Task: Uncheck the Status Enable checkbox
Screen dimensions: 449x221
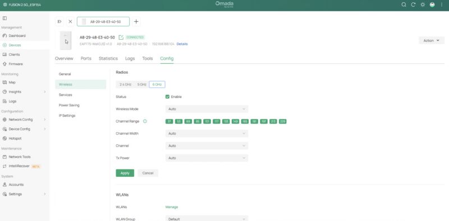Action: click(x=167, y=97)
